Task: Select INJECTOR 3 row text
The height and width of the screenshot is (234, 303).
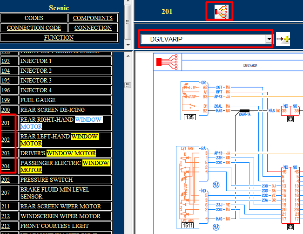Action: coord(36,81)
